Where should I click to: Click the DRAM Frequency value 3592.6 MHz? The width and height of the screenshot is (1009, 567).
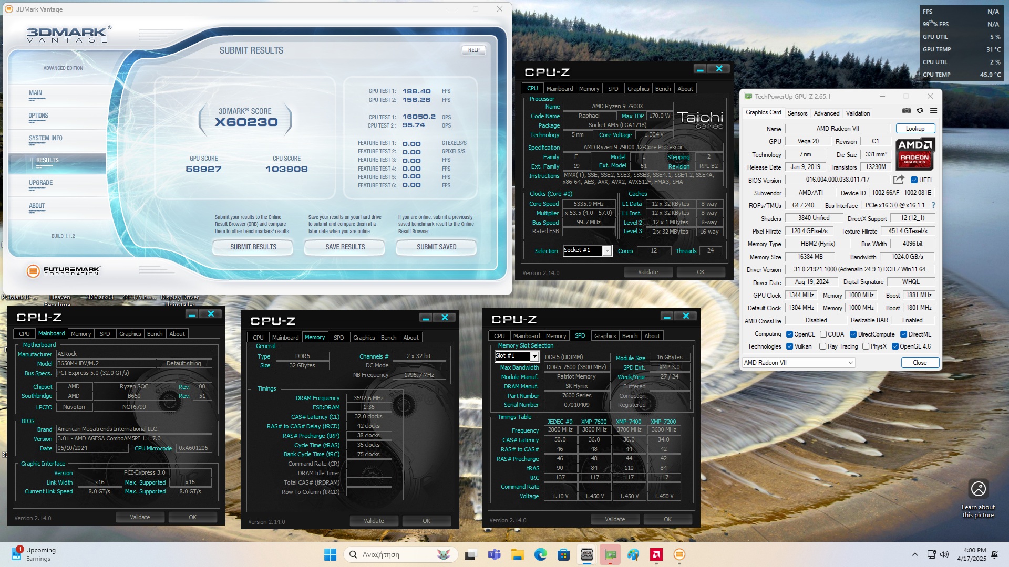[x=368, y=398]
